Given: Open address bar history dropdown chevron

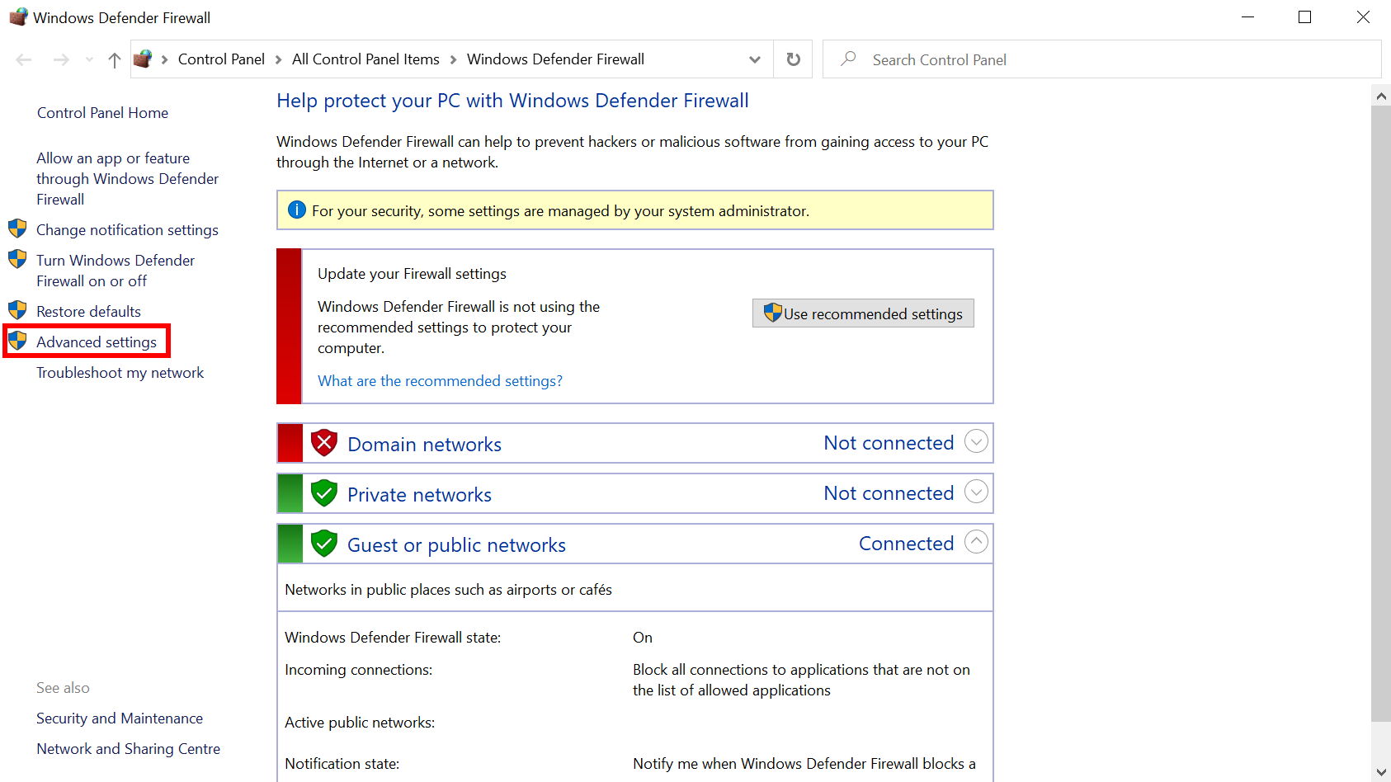Looking at the screenshot, I should coord(755,59).
